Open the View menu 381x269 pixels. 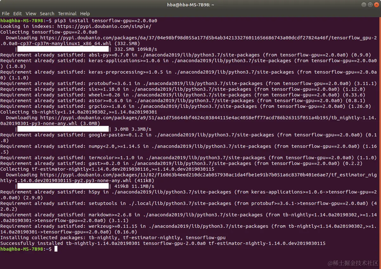(x=31, y=14)
